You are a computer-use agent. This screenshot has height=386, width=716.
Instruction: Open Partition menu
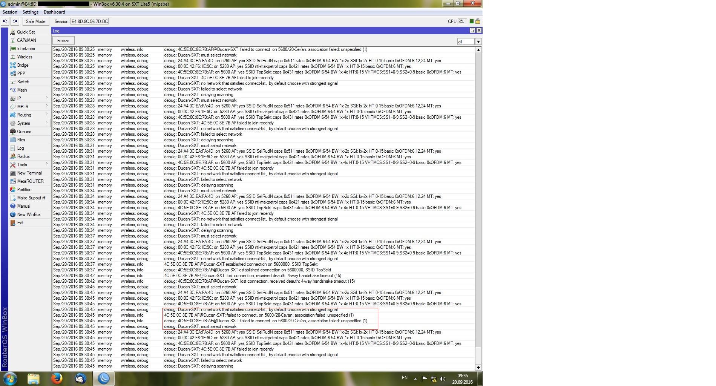click(x=24, y=190)
